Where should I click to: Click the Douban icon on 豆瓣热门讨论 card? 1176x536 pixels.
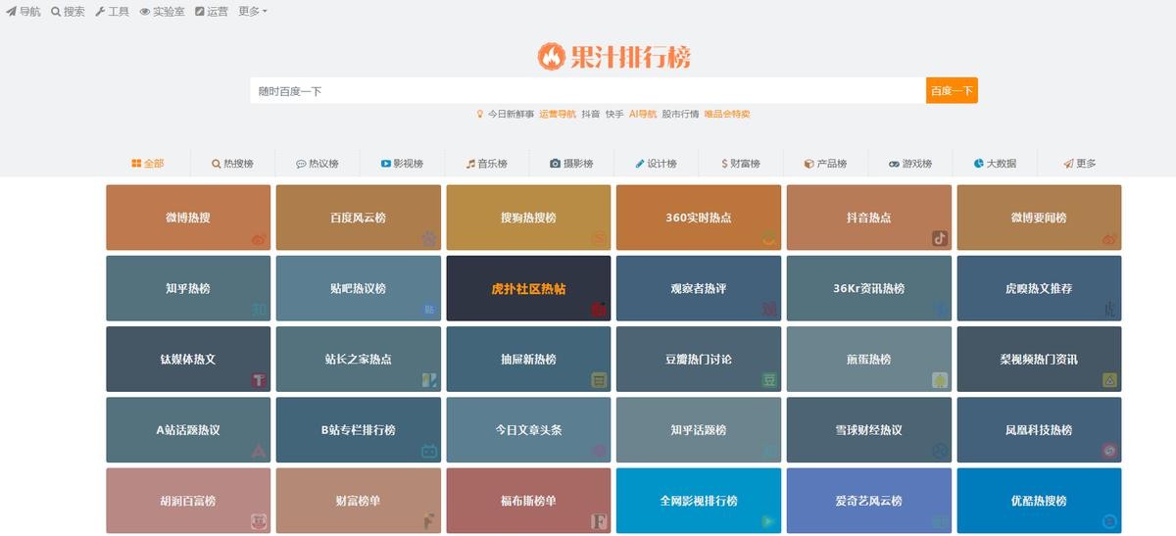[x=769, y=380]
